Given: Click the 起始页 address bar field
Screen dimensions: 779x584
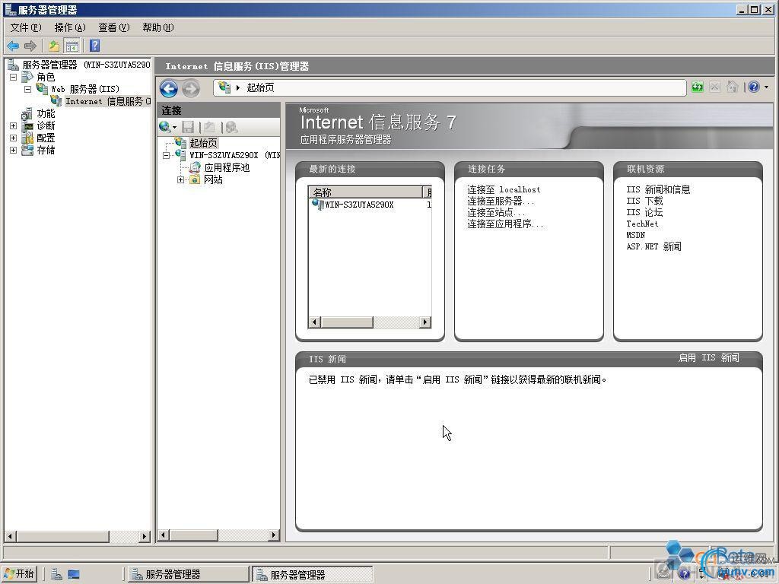Looking at the screenshot, I should point(450,87).
